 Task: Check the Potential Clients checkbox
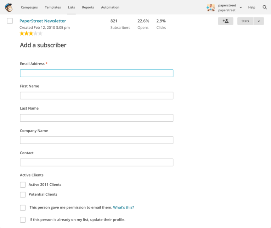[x=23, y=195]
